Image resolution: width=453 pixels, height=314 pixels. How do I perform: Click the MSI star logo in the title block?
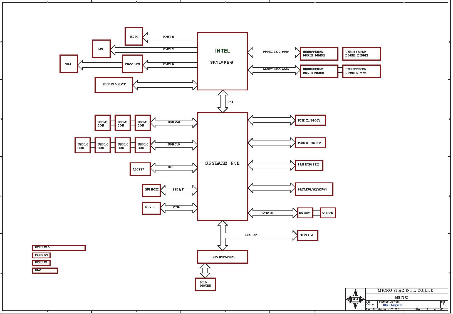pos(355,299)
